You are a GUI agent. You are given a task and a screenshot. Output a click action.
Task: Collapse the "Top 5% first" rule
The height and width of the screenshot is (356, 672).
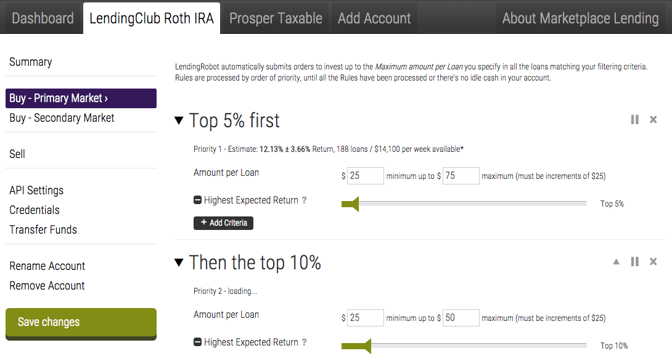pyautogui.click(x=179, y=121)
